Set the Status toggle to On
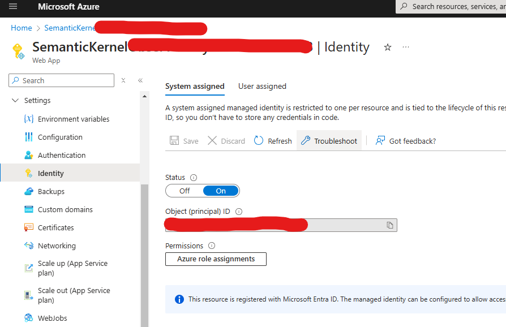Screen dimensions: 506x327 pyautogui.click(x=221, y=191)
